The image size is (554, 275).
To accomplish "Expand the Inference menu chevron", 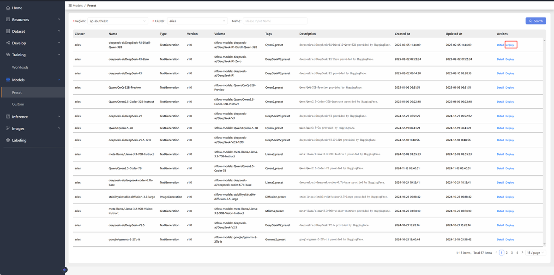I will 59,117.
